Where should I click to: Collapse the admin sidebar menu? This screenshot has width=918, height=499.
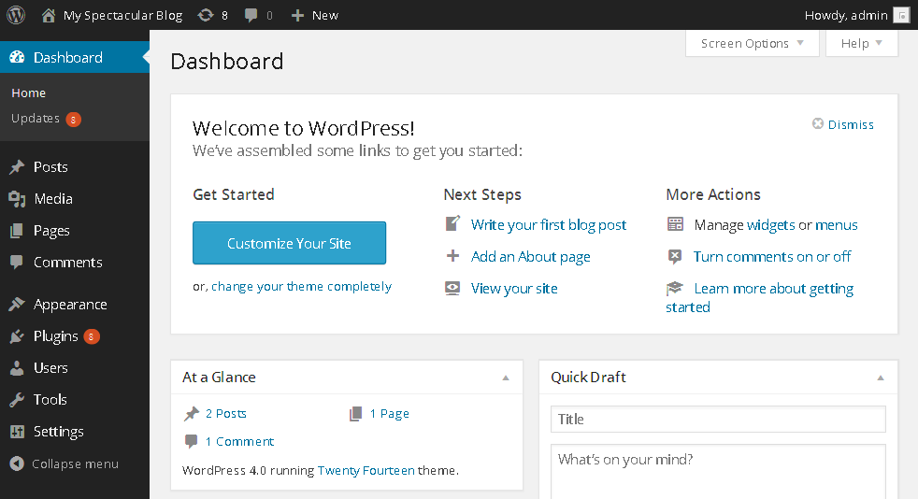(65, 463)
